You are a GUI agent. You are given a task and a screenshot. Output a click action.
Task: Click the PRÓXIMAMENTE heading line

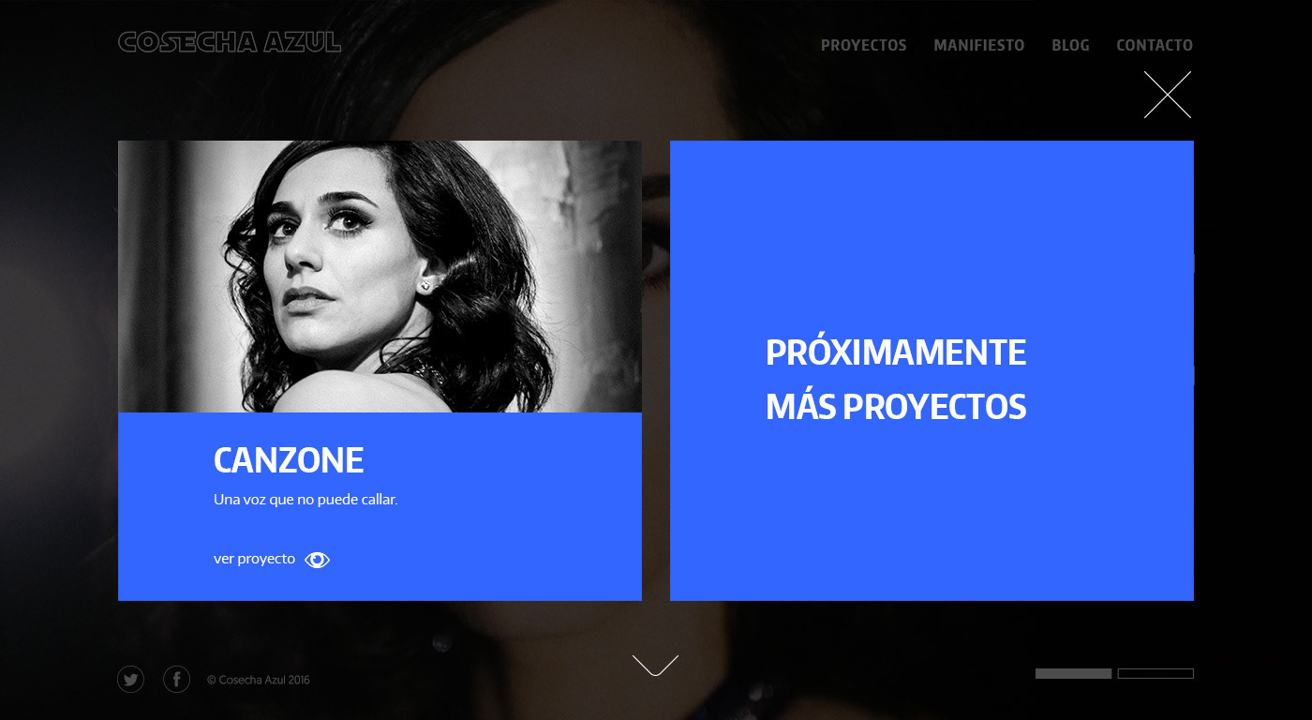[896, 352]
